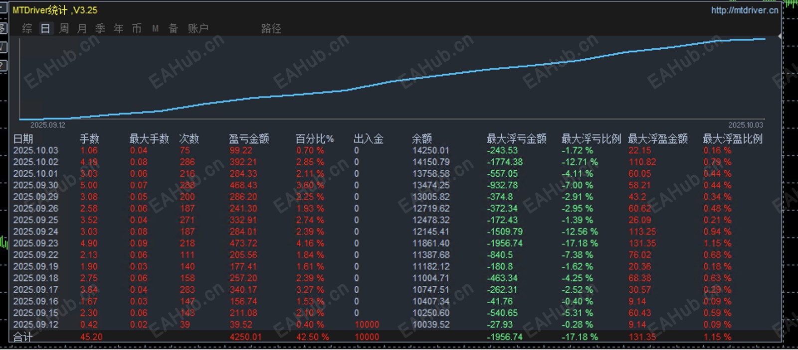Click deposit value 10000 in 2025.09.12 row

[x=367, y=325]
